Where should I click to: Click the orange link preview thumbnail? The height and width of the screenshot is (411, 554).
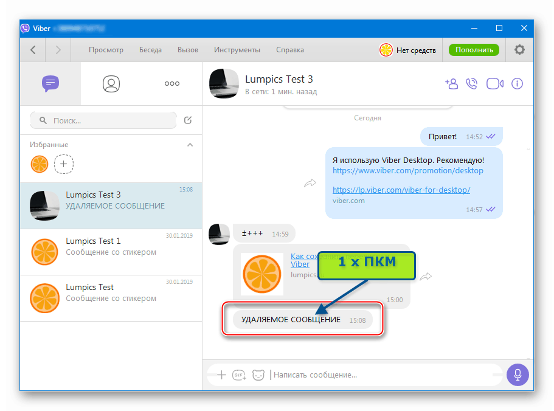262,274
